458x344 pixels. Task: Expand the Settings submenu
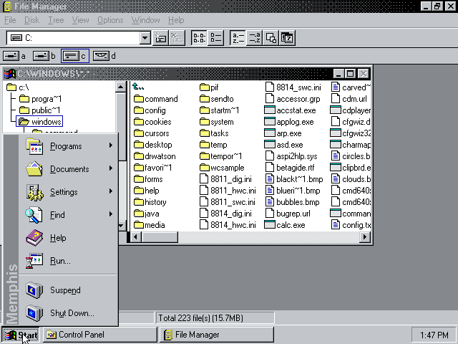[x=64, y=192]
